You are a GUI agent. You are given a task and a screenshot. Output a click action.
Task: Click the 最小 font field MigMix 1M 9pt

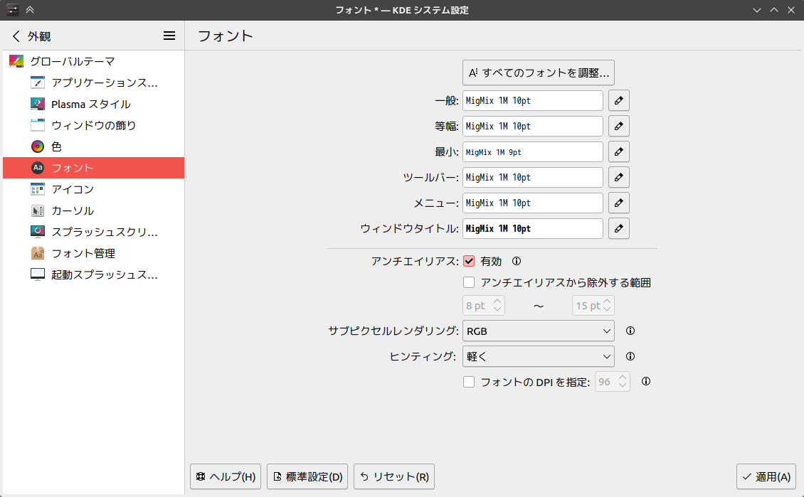tap(533, 151)
